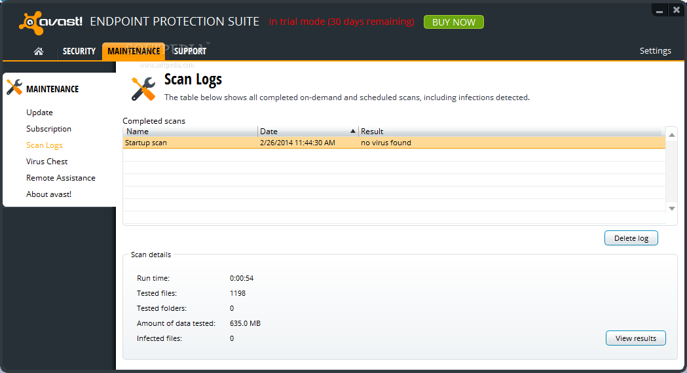Click the 635.0 MB data tested value
The height and width of the screenshot is (373, 687).
(x=245, y=323)
